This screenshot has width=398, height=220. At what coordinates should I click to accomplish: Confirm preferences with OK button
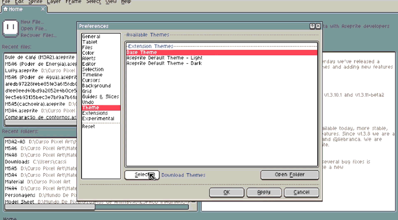coord(227,193)
